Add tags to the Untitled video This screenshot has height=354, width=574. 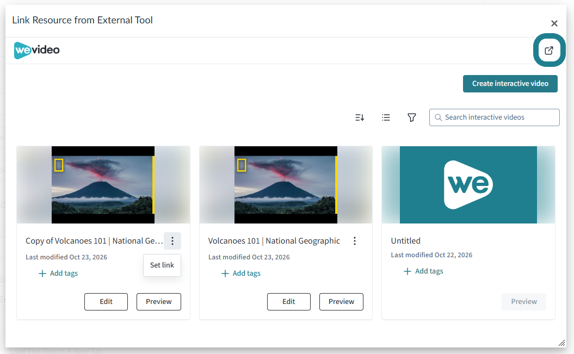pyautogui.click(x=423, y=271)
